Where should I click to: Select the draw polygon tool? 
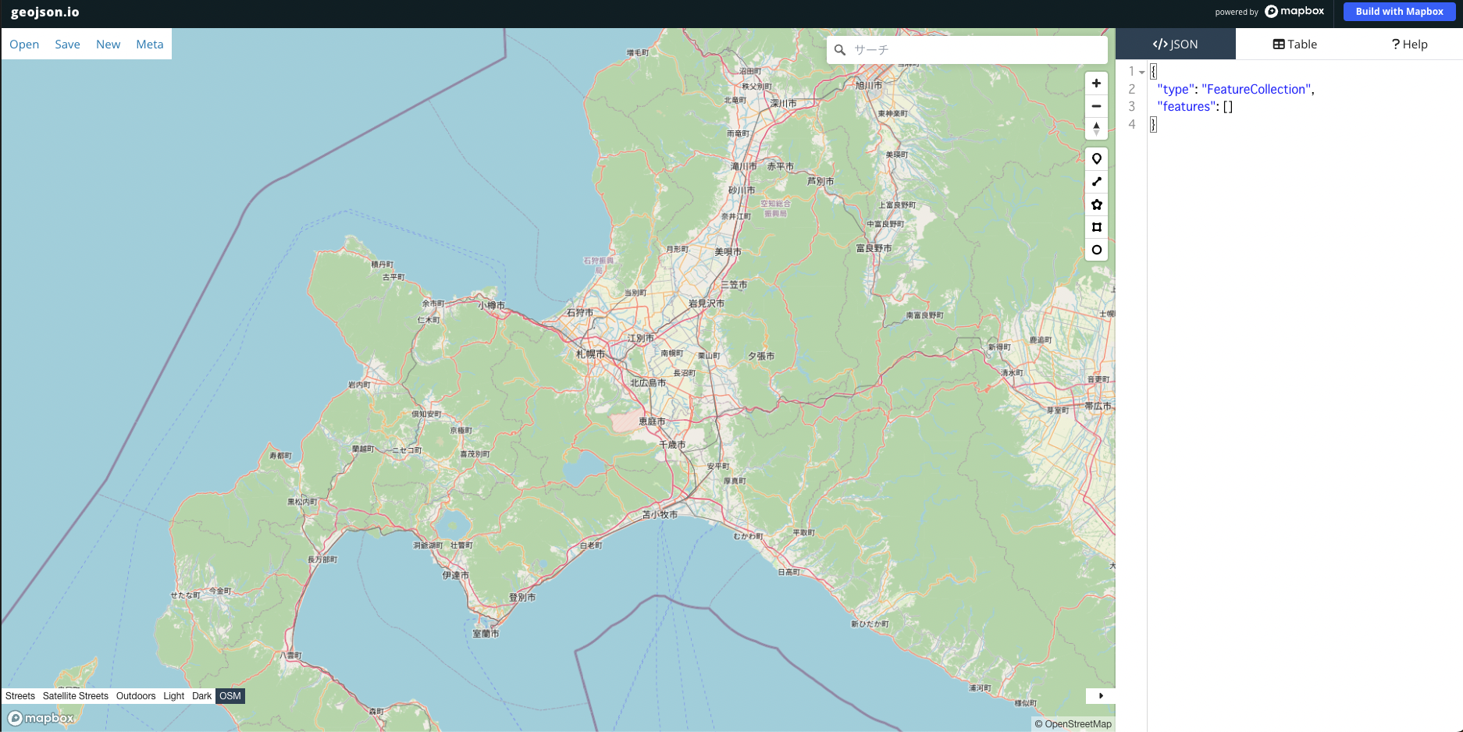click(1096, 204)
